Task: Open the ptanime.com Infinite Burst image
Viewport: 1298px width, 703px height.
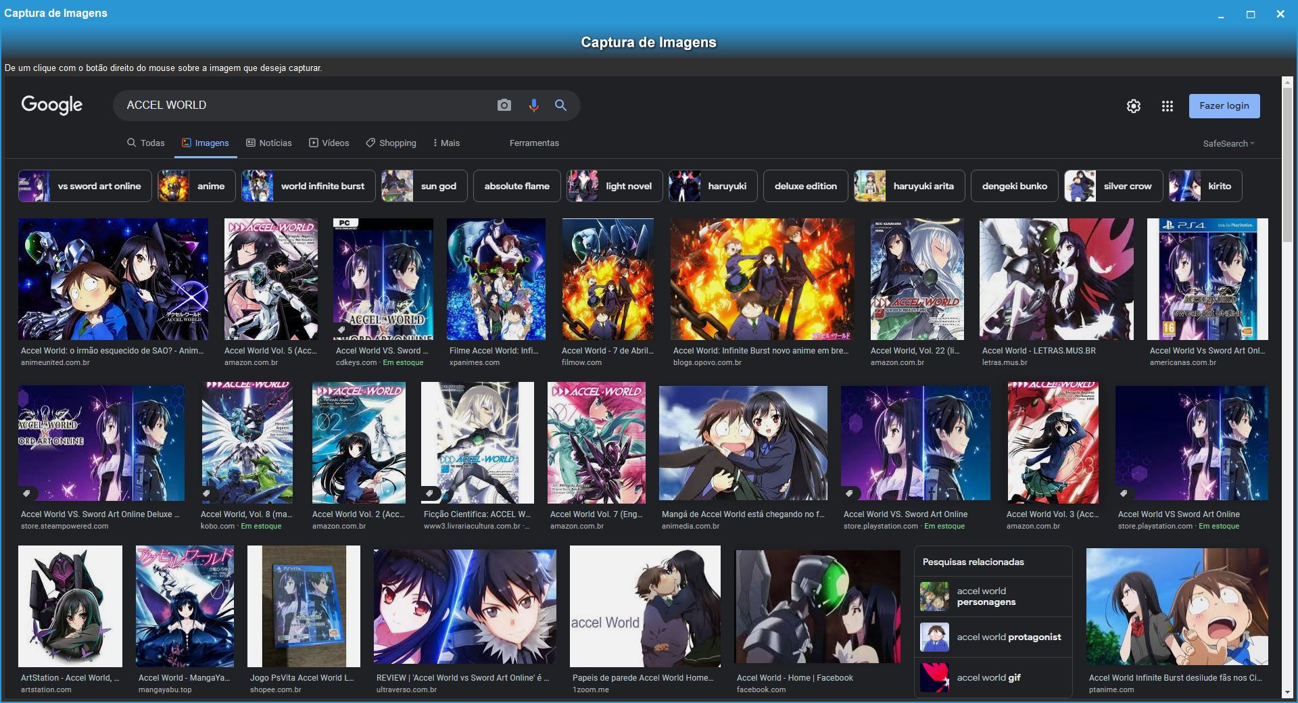Action: pos(1177,606)
